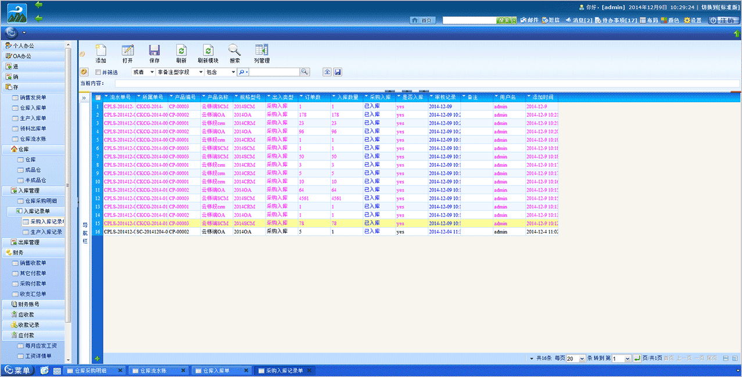The image size is (742, 377).
Task: Select the black row with SC-20141204
Action: 330,232
